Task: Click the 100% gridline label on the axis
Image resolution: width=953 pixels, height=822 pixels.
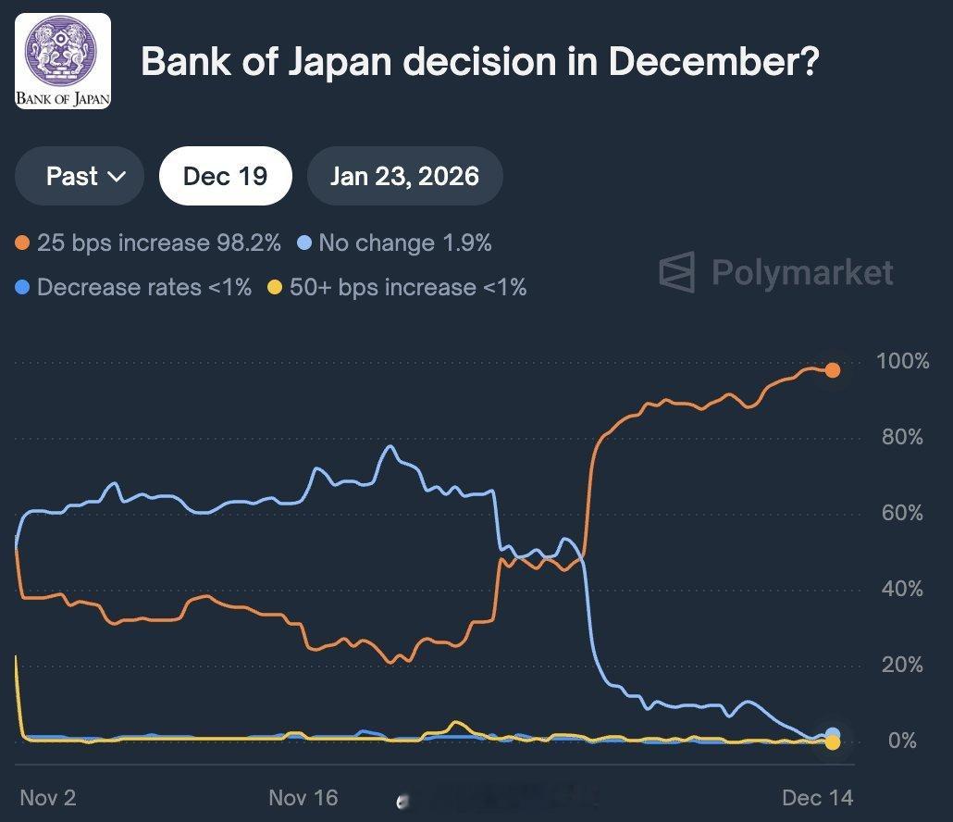Action: [901, 362]
